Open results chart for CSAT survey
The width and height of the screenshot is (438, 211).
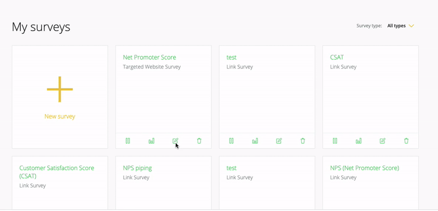tap(359, 141)
